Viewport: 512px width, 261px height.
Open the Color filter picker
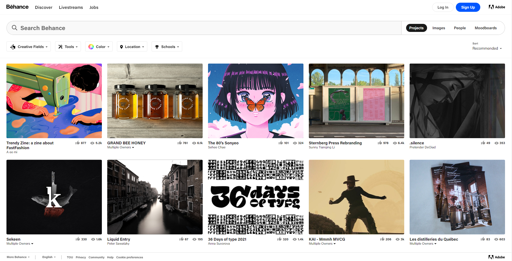tap(99, 47)
